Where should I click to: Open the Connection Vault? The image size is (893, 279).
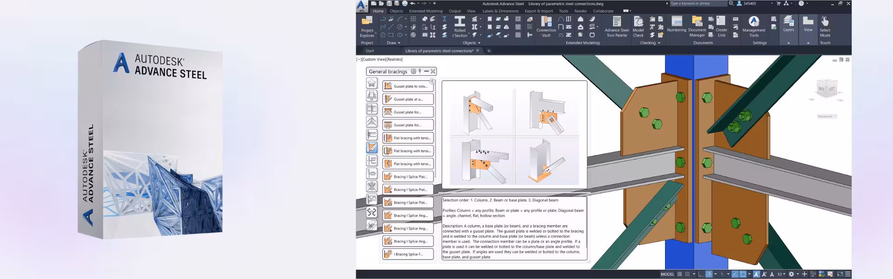click(x=546, y=27)
